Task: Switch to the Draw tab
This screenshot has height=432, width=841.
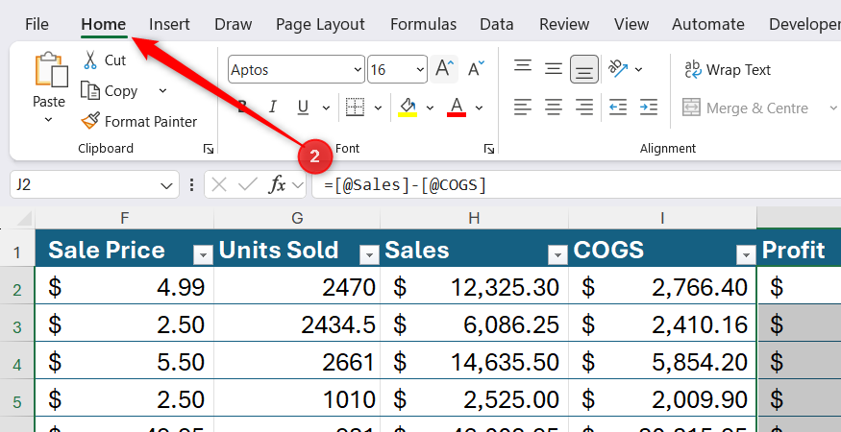Action: pos(233,24)
